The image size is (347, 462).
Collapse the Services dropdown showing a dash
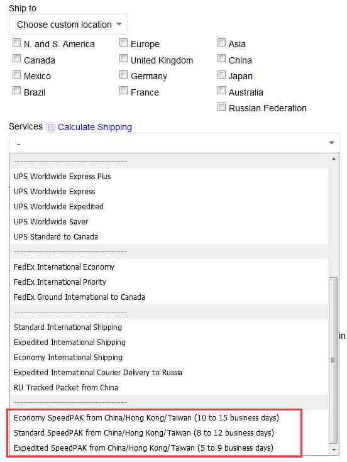pos(174,143)
